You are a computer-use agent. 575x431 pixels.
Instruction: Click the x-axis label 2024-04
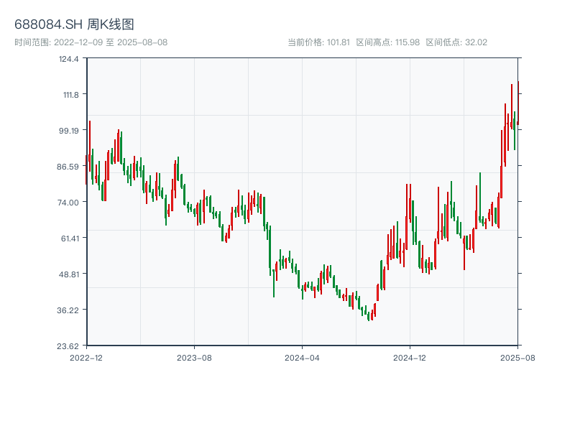302,358
